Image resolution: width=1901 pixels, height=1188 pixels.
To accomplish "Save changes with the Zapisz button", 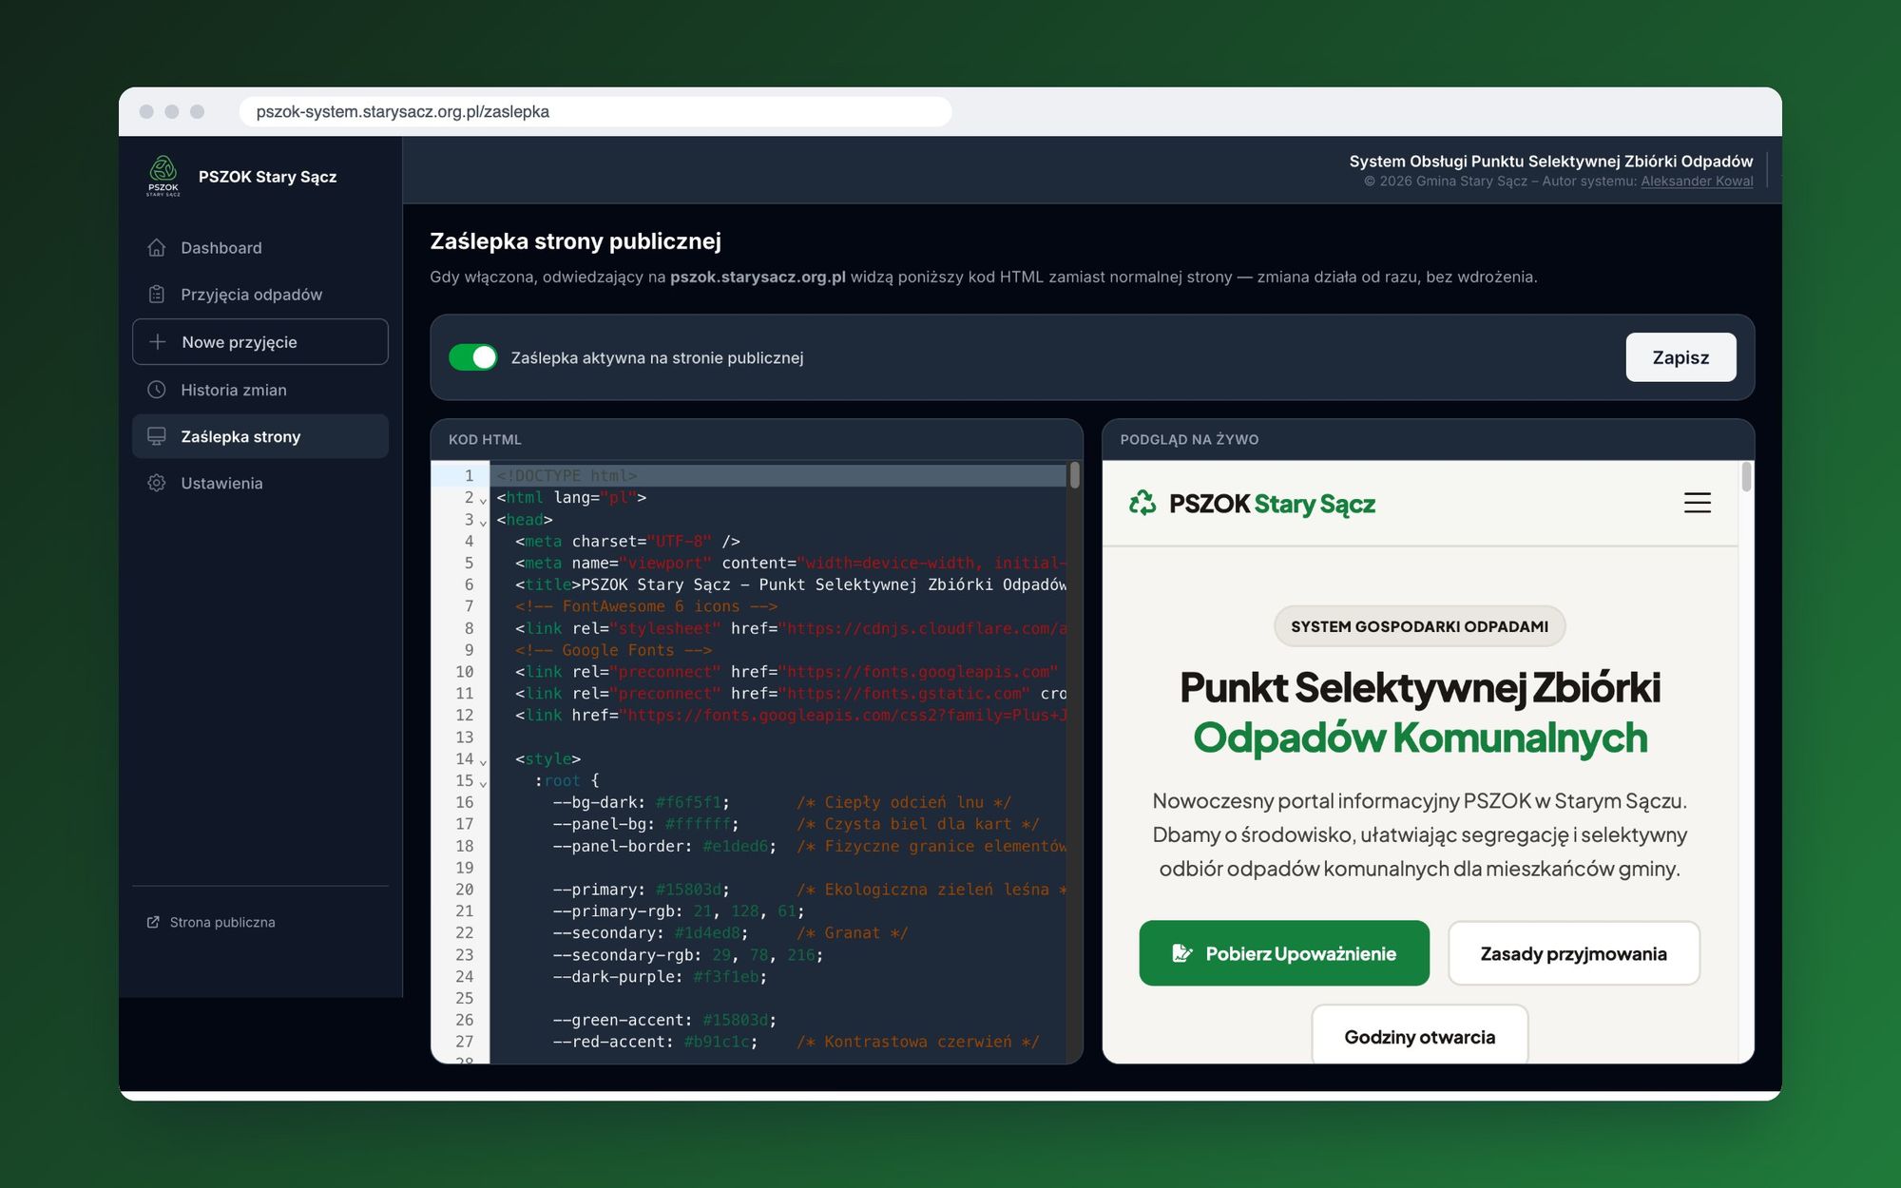I will pos(1680,357).
